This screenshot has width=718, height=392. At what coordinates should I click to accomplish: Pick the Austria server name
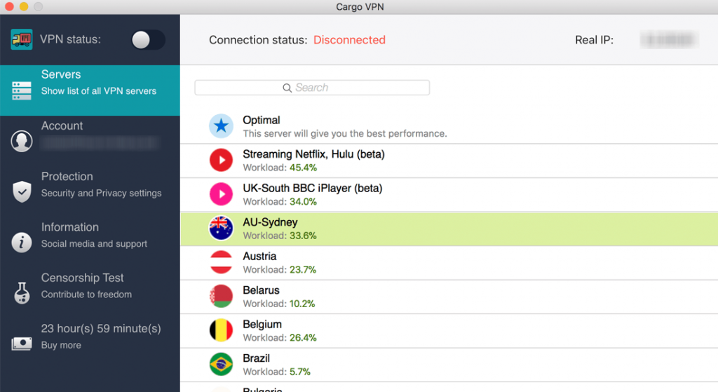pos(259,256)
